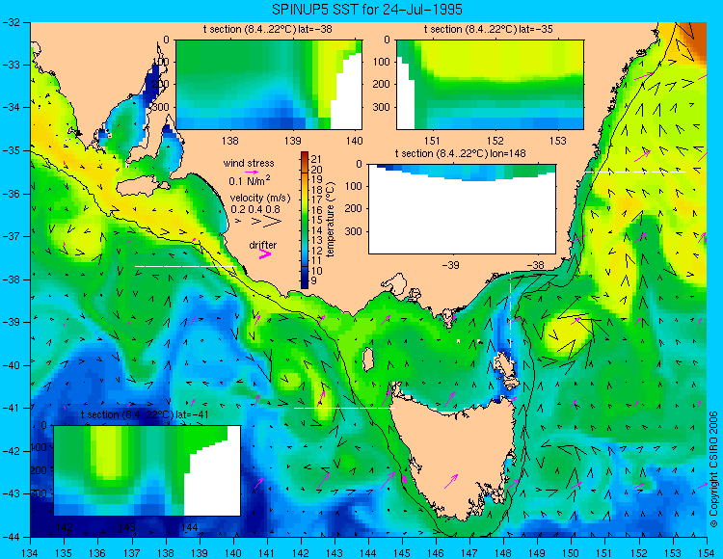
Task: Click the largest 0.8 velocity arrowhead in legend
Action: pyautogui.click(x=273, y=222)
